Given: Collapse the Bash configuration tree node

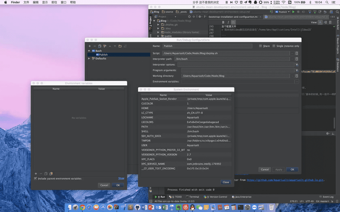Looking at the screenshot, I should tap(89, 51).
